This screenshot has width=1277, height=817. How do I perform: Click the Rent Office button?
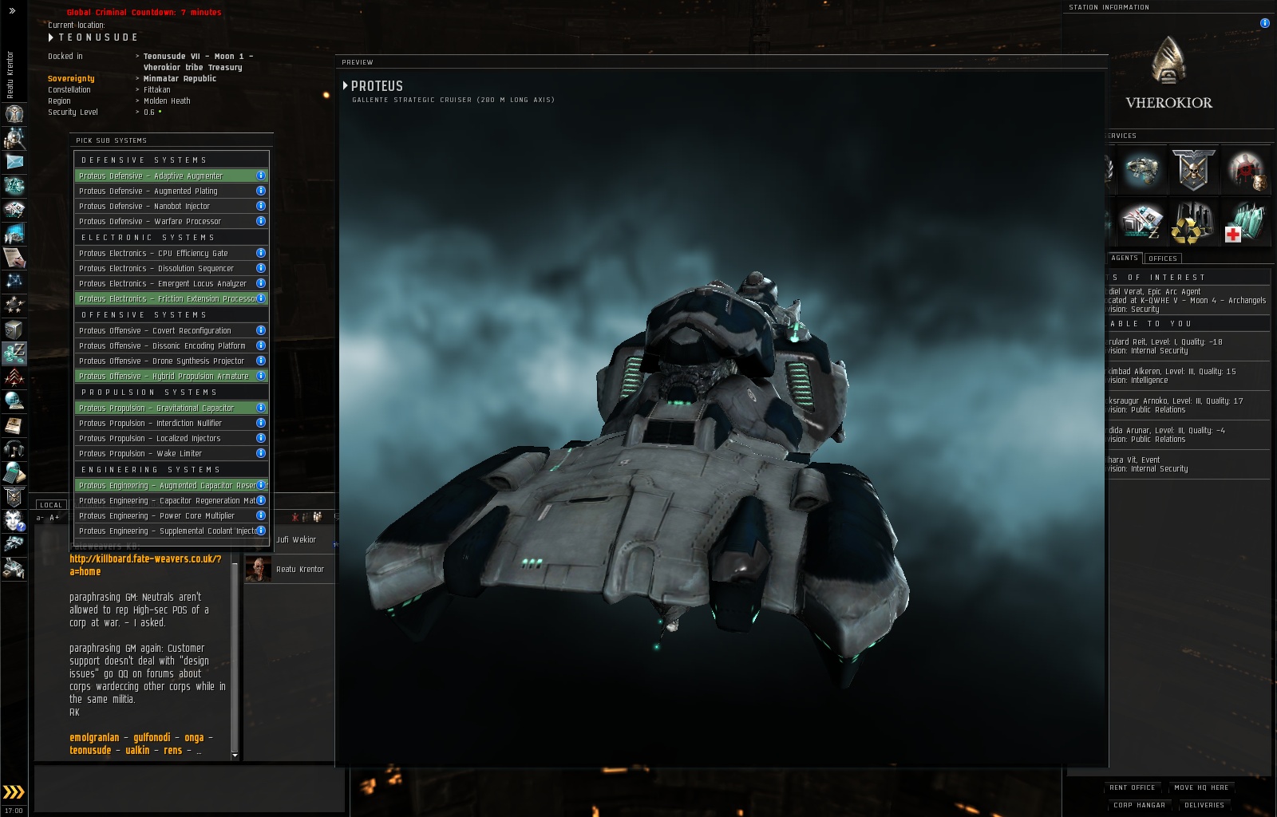pos(1132,787)
